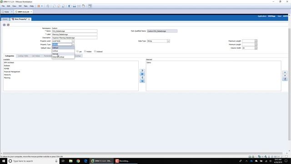Collapse the Property Type dropdown arrow

[x=73, y=45]
